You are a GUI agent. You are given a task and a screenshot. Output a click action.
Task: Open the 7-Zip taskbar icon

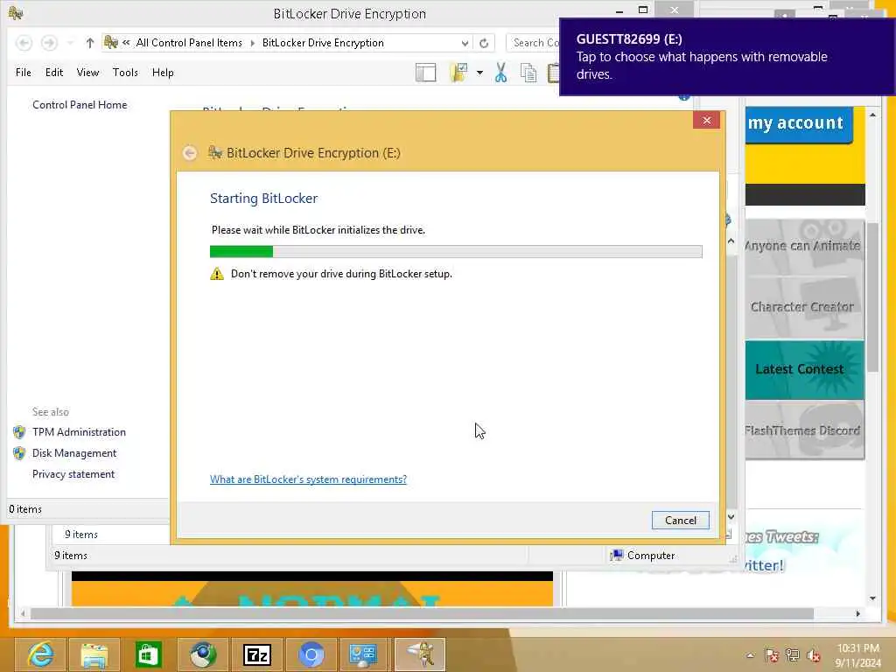click(256, 654)
